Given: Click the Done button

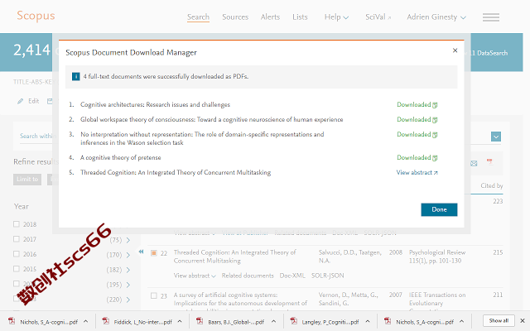Looking at the screenshot, I should [439, 209].
